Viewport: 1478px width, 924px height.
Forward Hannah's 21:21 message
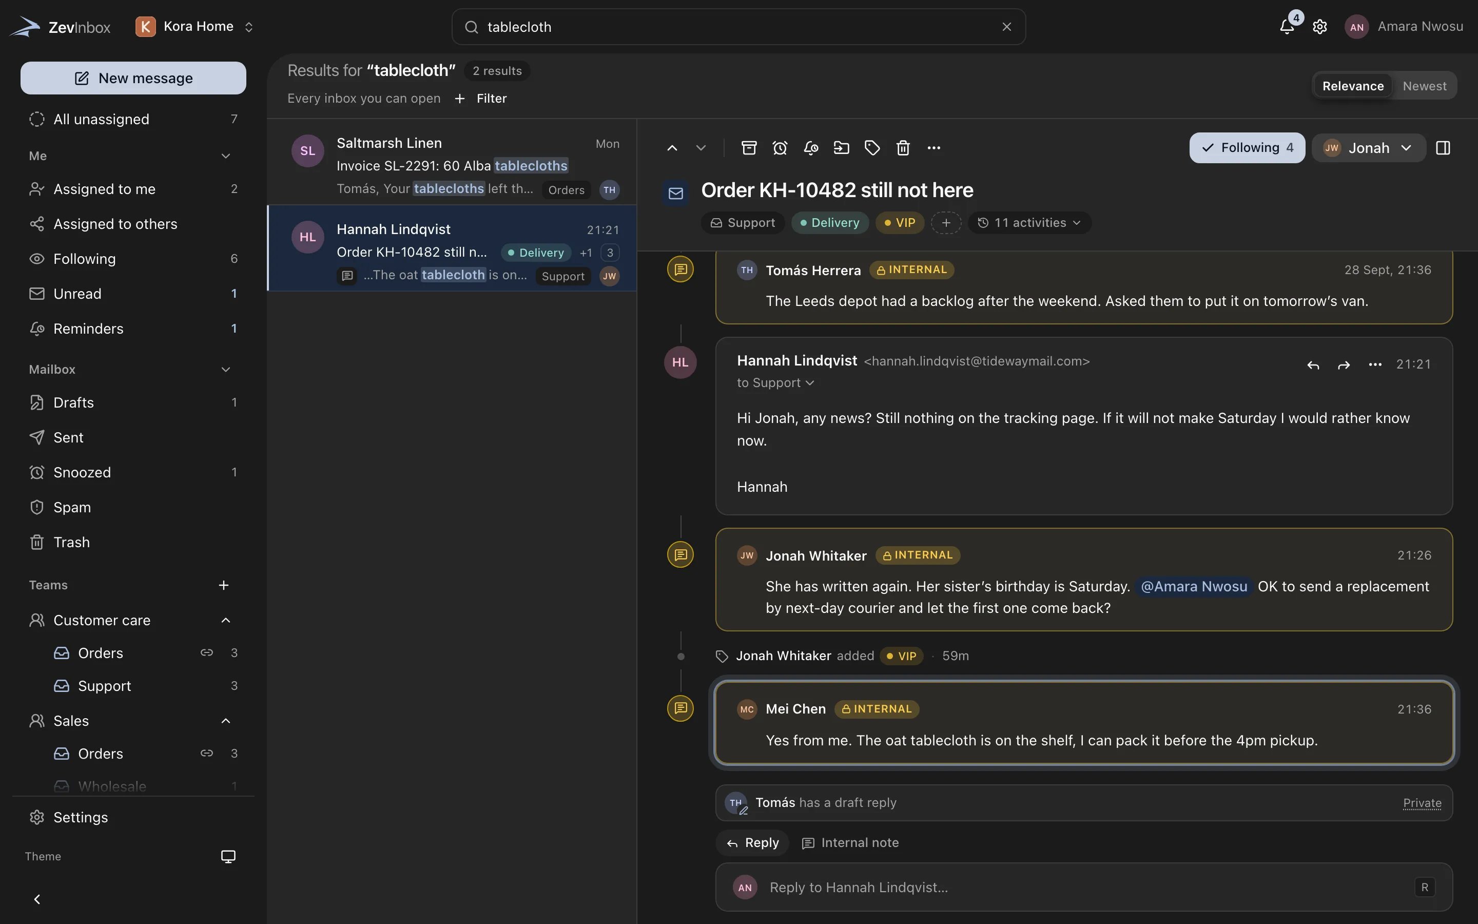1344,365
